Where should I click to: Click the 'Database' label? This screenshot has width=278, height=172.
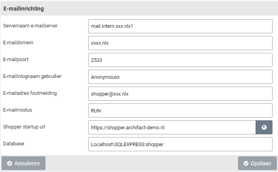pyautogui.click(x=14, y=144)
